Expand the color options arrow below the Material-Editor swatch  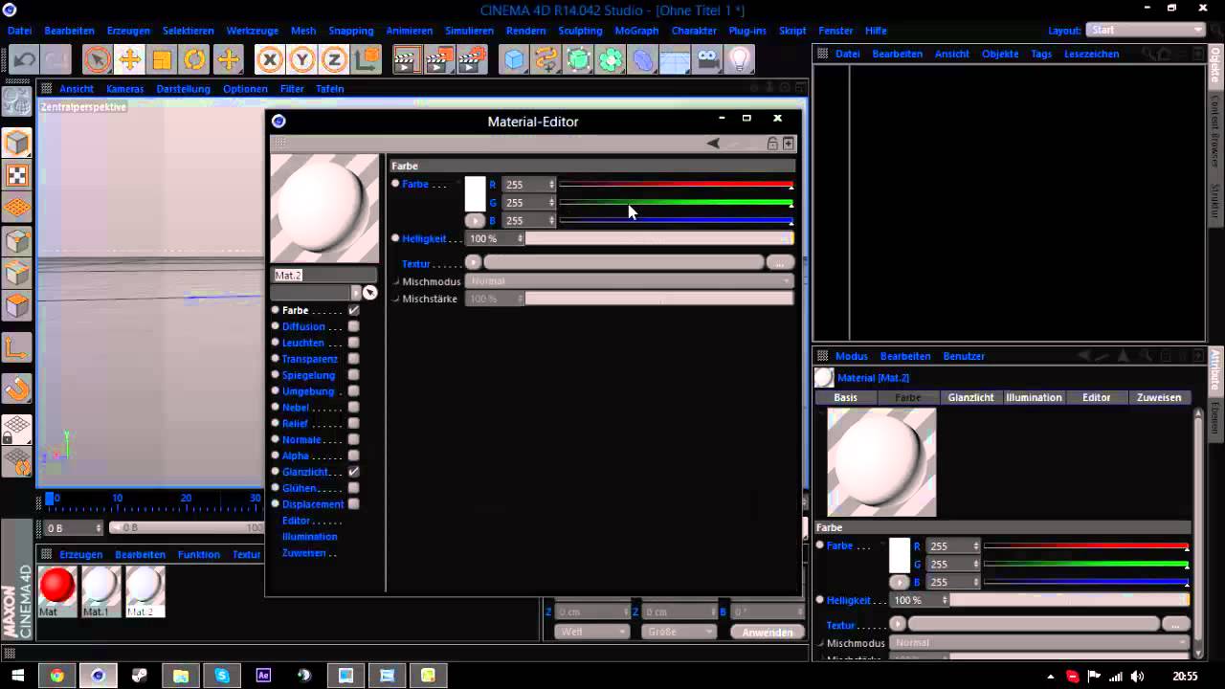point(476,220)
